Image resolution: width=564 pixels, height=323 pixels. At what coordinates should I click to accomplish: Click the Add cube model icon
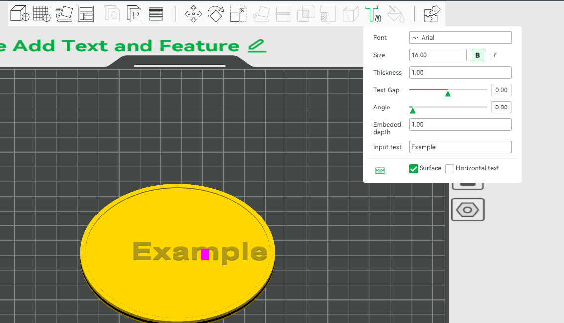[20, 14]
